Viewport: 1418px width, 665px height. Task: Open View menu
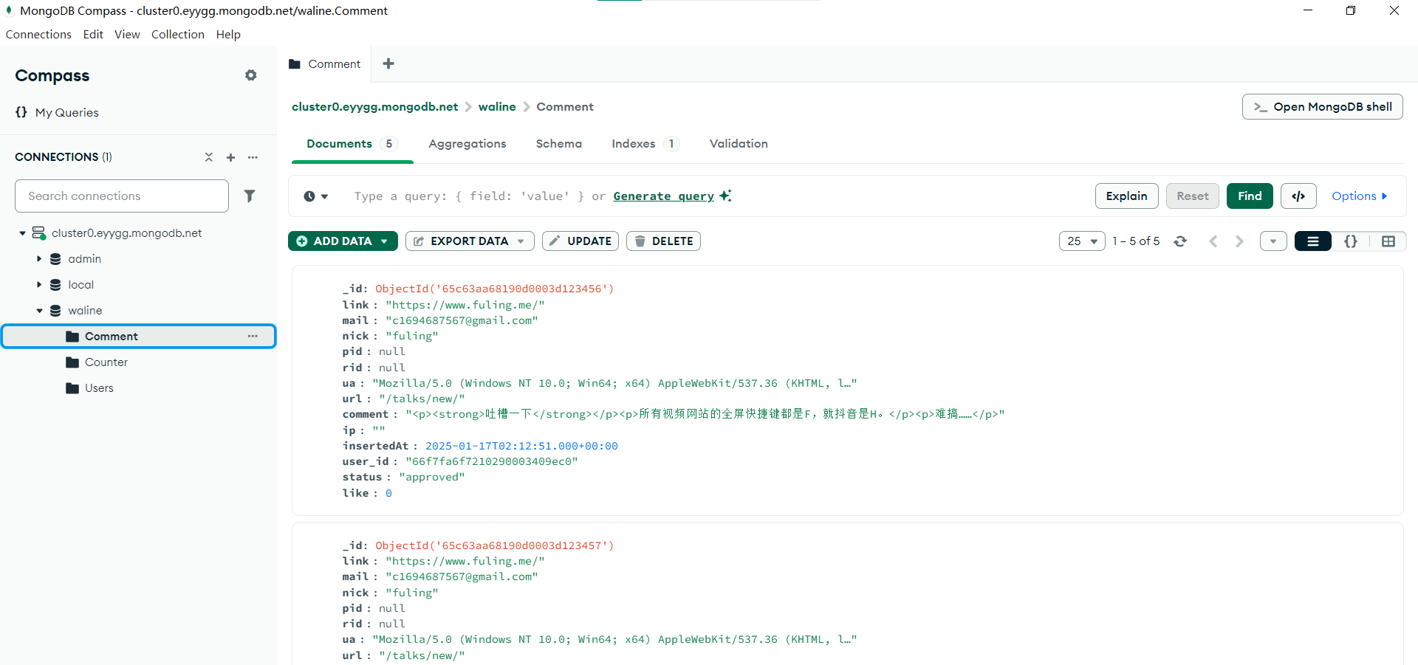click(127, 35)
